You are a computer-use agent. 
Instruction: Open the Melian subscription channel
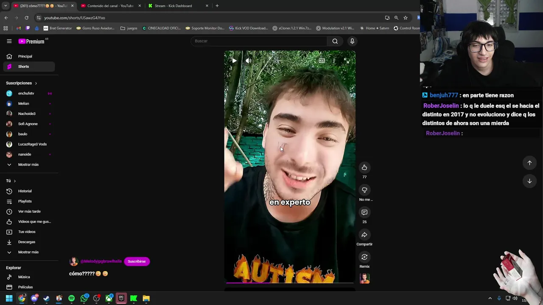(29, 103)
